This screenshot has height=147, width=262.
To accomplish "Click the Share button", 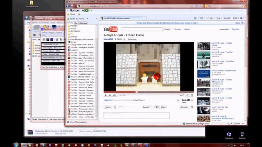I will 160,107.
